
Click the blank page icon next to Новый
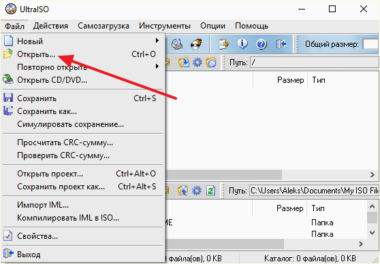[8, 41]
